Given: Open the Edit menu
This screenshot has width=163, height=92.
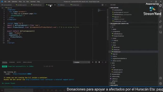Looking at the screenshot, I should coord(9,2).
